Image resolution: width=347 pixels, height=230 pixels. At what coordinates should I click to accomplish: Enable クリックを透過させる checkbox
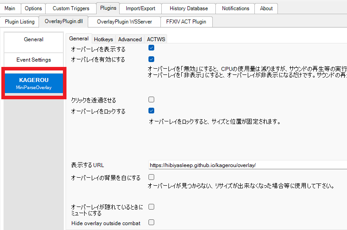(x=151, y=100)
